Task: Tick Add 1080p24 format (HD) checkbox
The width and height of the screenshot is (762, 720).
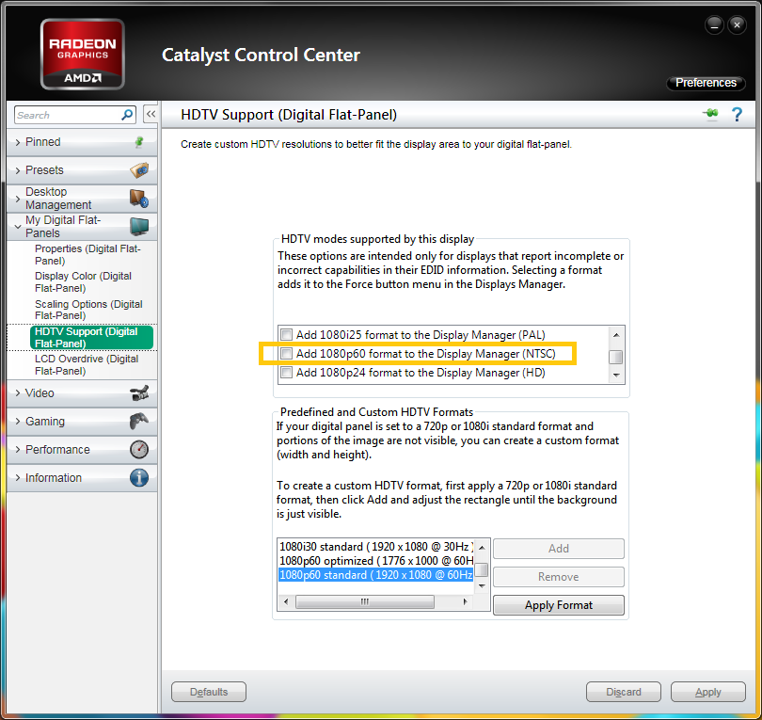Action: click(x=286, y=373)
